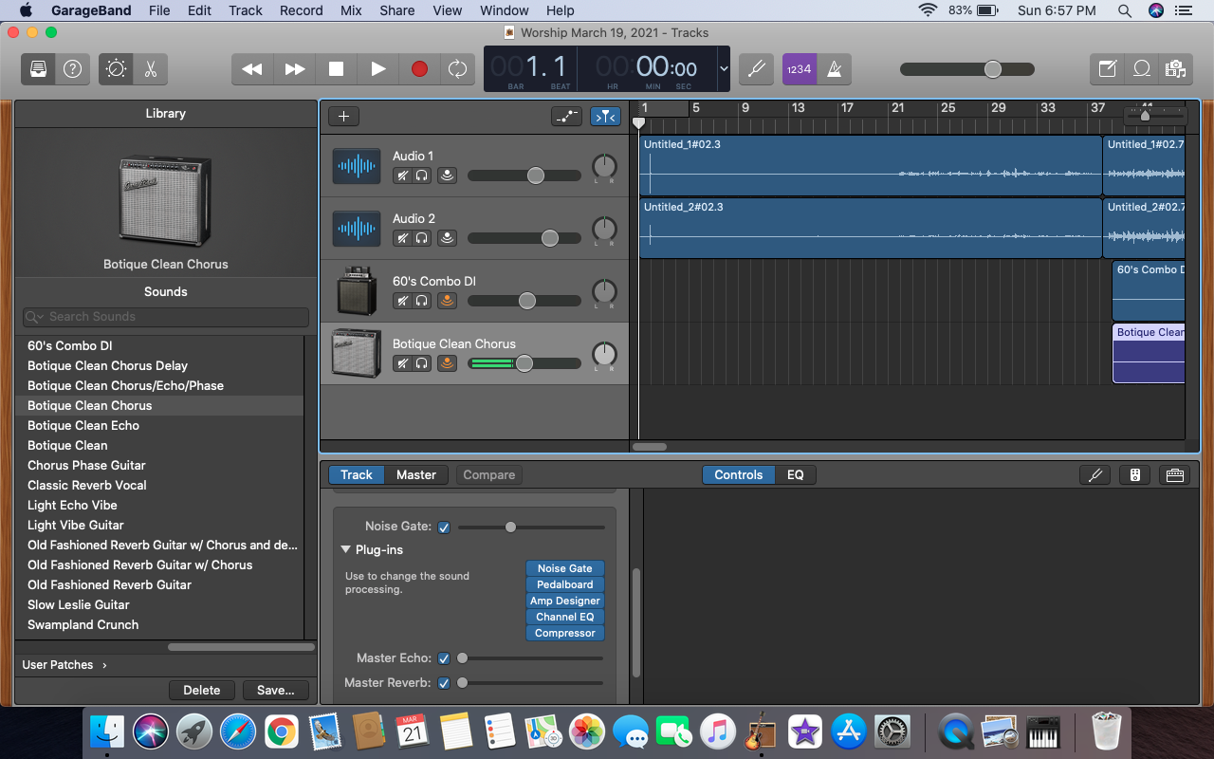Mute the Audio 1 track

coord(402,176)
